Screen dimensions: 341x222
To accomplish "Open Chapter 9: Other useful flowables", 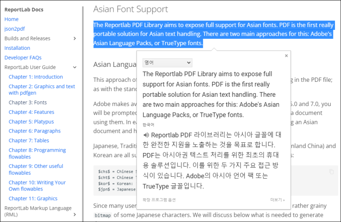I will tap(36, 170).
